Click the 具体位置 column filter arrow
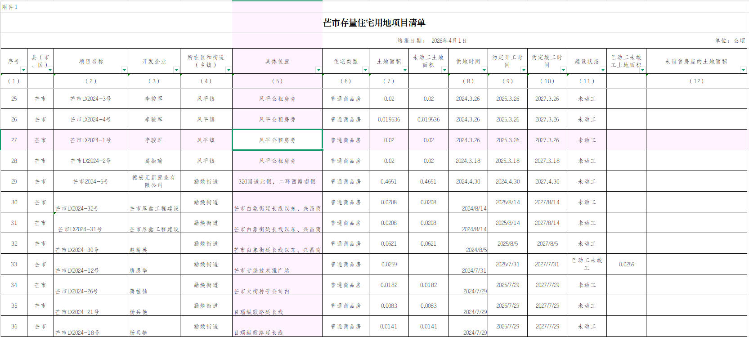749x337 pixels. [x=318, y=70]
